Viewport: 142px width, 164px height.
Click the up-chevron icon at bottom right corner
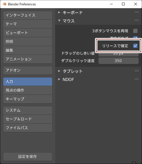[x=134, y=163]
